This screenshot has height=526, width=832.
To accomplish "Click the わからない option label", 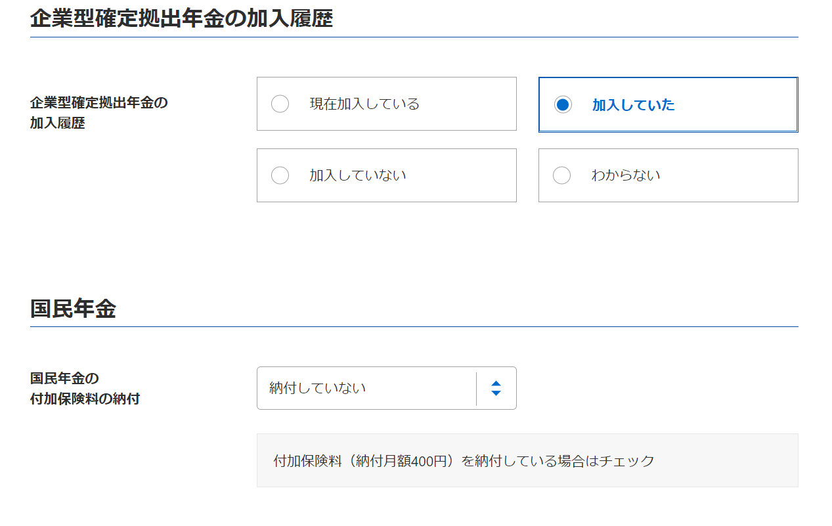I will click(x=626, y=175).
